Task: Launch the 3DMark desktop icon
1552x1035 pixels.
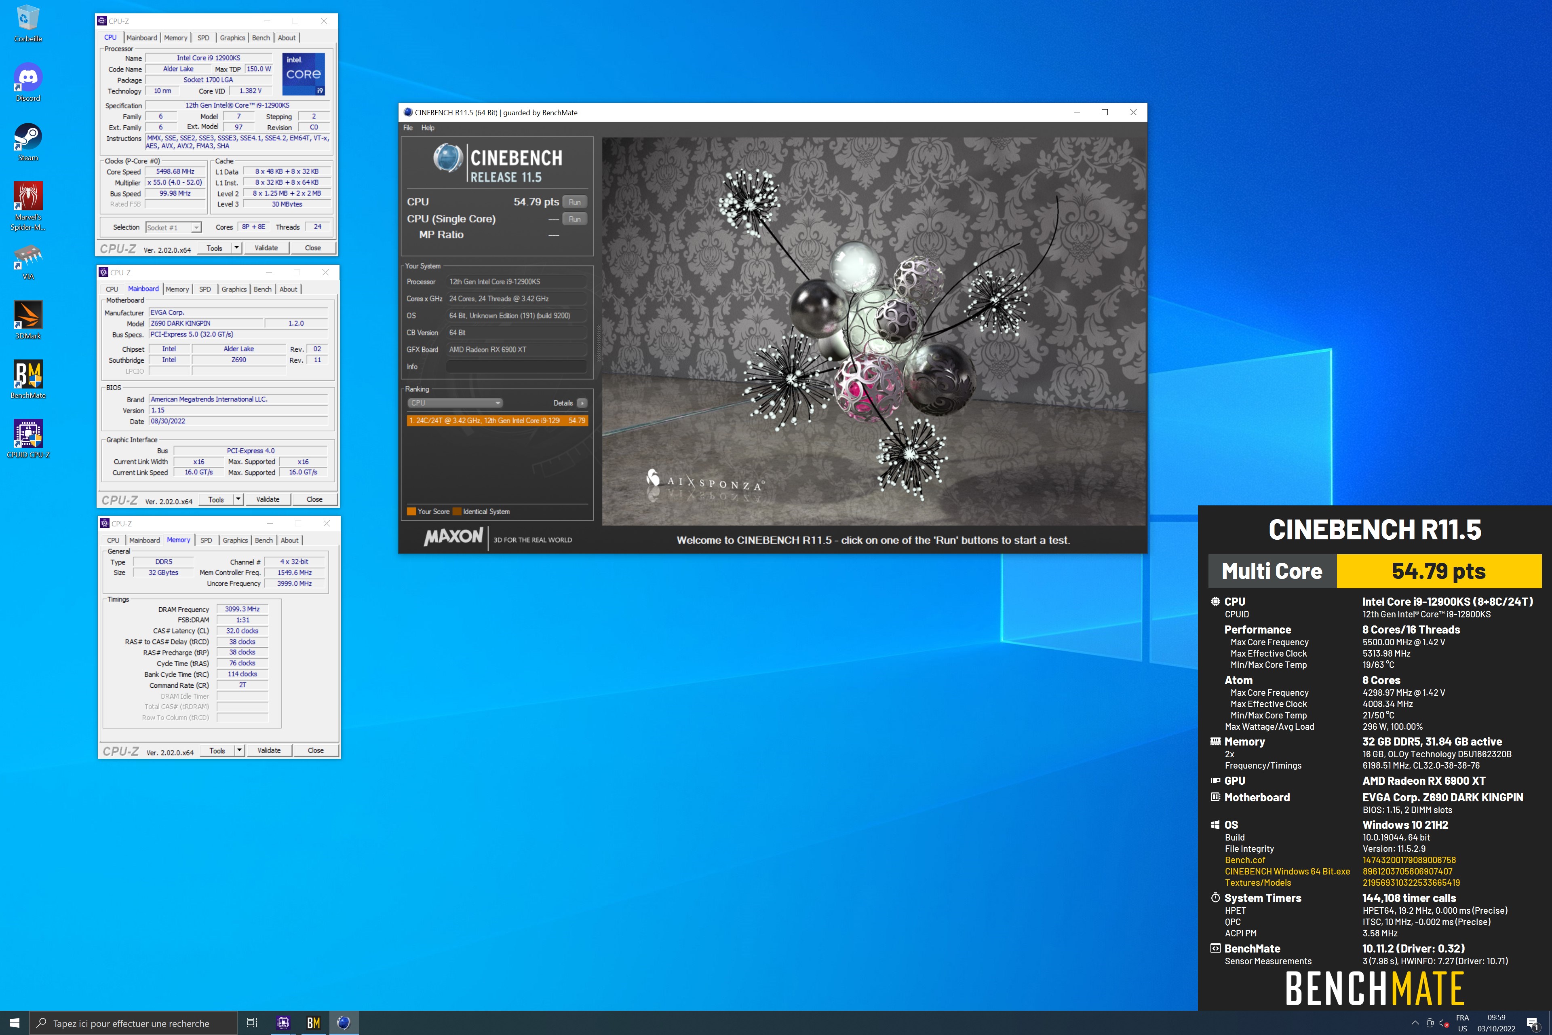Action: coord(28,320)
